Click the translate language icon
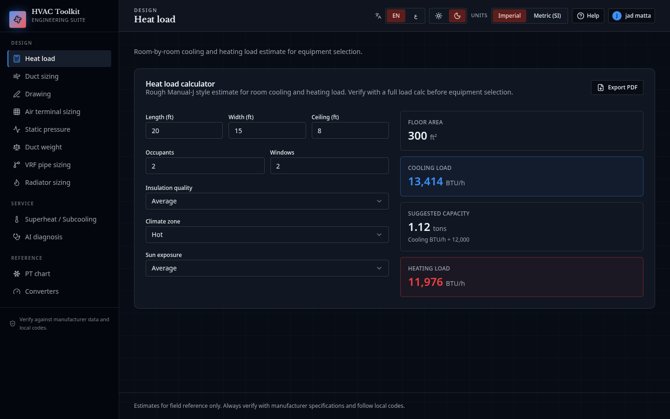Viewport: 670px width, 419px height. point(378,16)
